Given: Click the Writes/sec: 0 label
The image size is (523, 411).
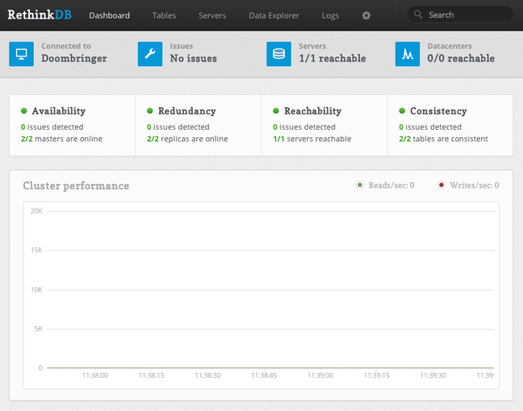Looking at the screenshot, I should click(x=475, y=185).
